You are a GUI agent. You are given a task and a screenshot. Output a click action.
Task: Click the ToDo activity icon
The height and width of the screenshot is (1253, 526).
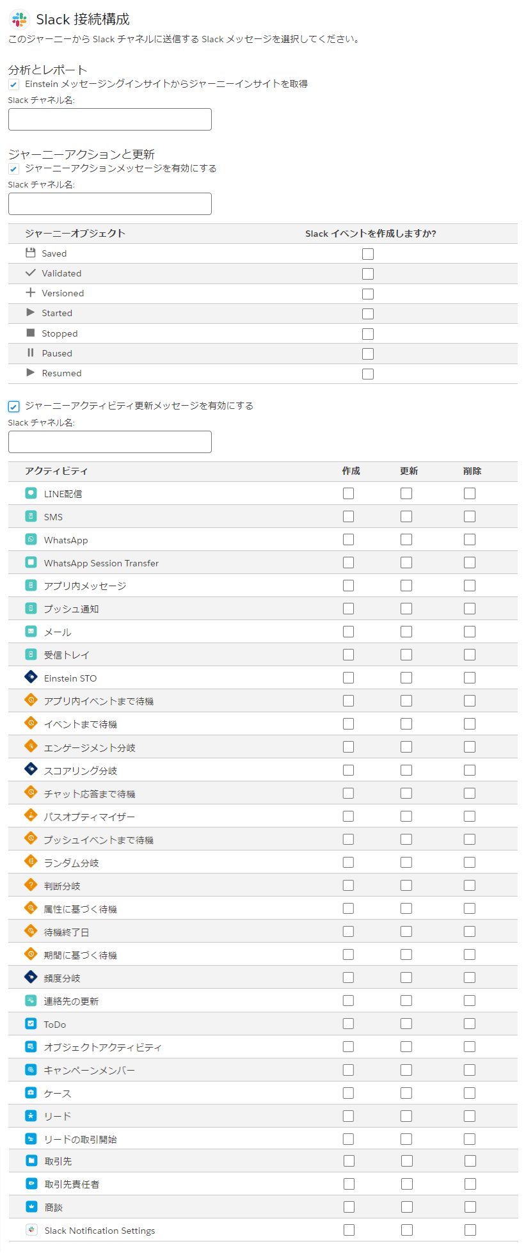point(31,1023)
